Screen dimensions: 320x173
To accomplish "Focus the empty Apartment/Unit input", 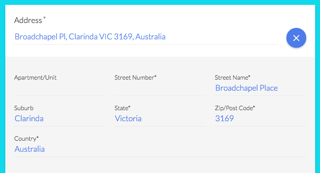I will [60, 88].
